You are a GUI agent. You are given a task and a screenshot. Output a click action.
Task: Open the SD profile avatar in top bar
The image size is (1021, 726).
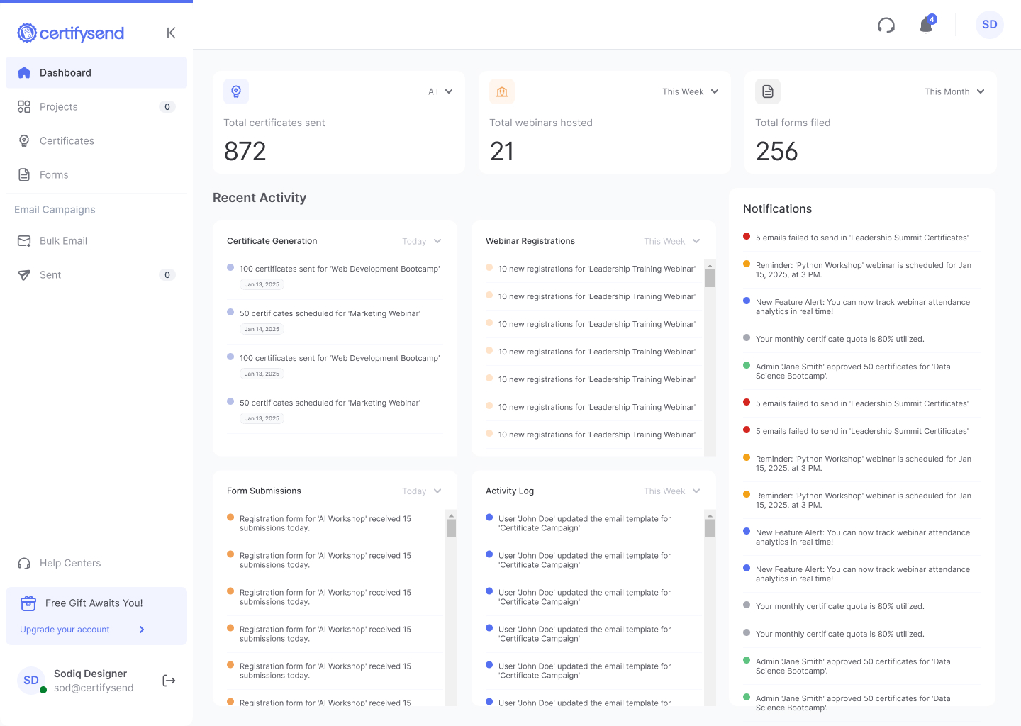(x=990, y=25)
